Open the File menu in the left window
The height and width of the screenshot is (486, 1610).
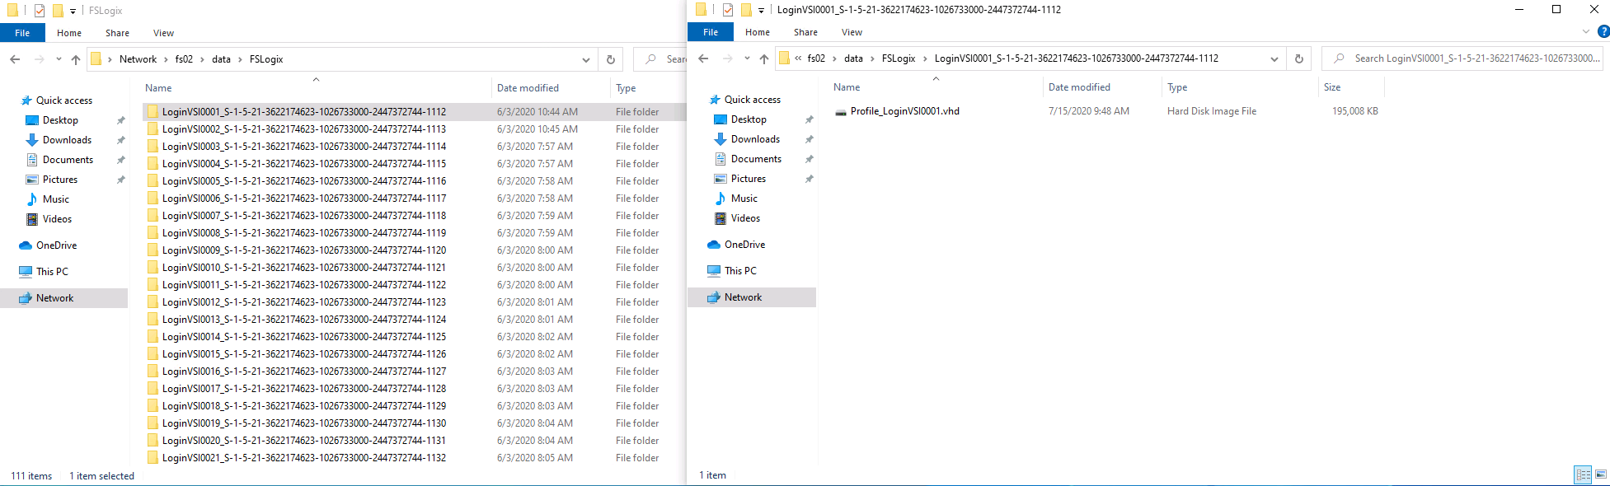22,33
